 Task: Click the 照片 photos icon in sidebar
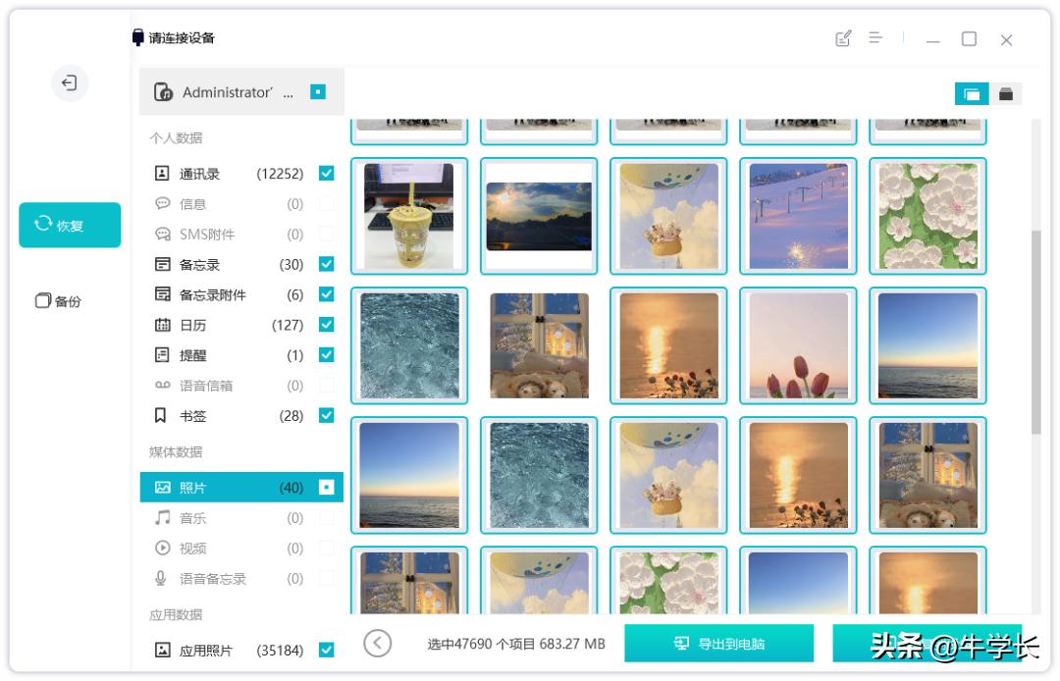pos(164,486)
